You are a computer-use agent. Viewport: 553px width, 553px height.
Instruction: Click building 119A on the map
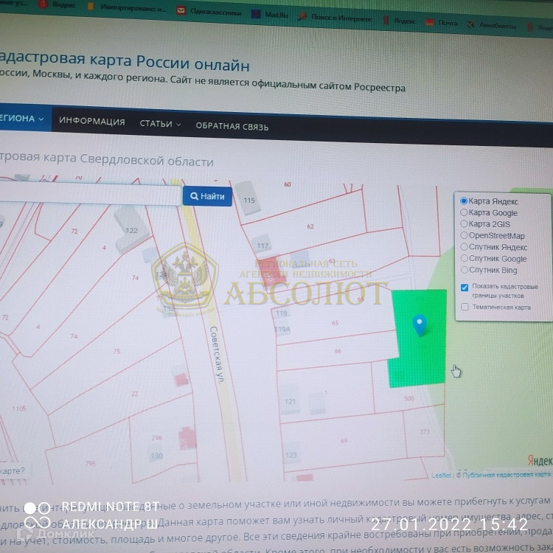282,330
